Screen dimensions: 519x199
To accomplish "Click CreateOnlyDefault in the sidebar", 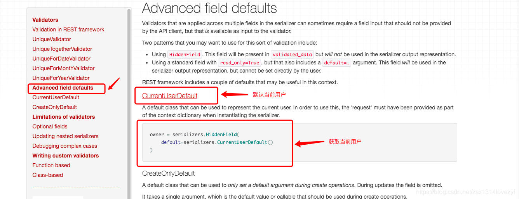I will (55, 107).
